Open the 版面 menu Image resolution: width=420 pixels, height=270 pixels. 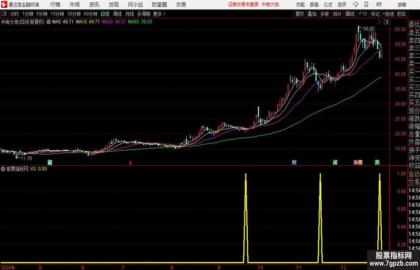314,4
